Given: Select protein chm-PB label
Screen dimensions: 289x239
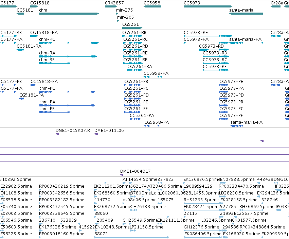Looking at the screenshot, I should [47, 109].
